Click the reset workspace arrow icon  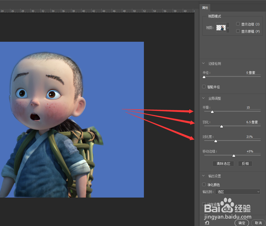pyautogui.click(x=207, y=223)
